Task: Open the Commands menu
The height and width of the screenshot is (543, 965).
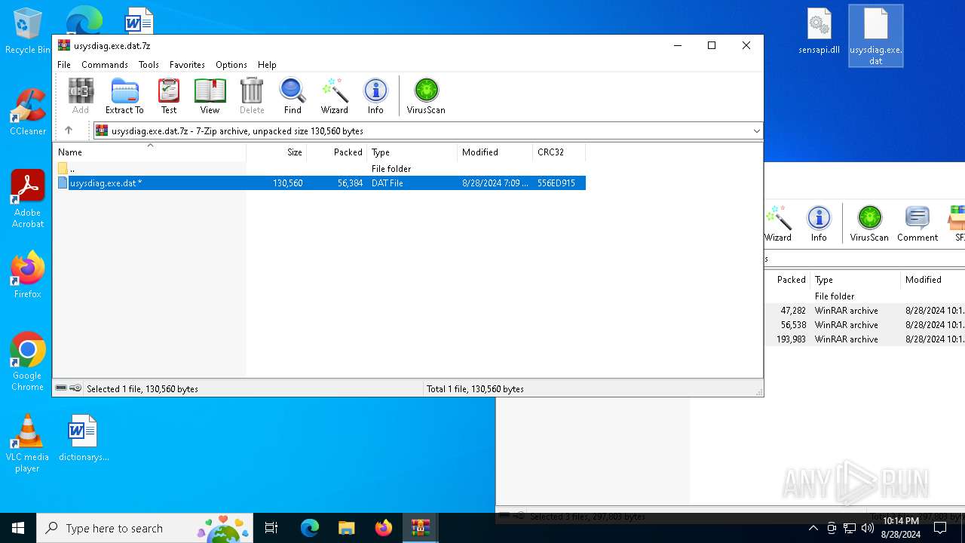Action: pos(105,65)
